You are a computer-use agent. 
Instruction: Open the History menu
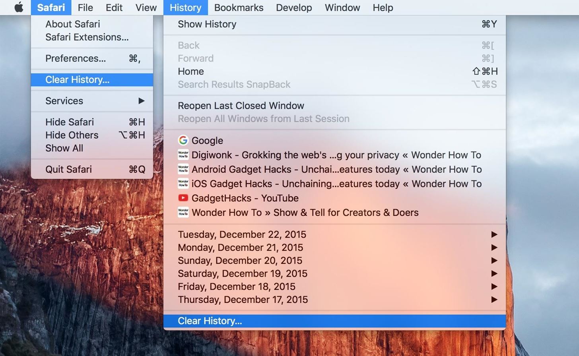click(185, 8)
